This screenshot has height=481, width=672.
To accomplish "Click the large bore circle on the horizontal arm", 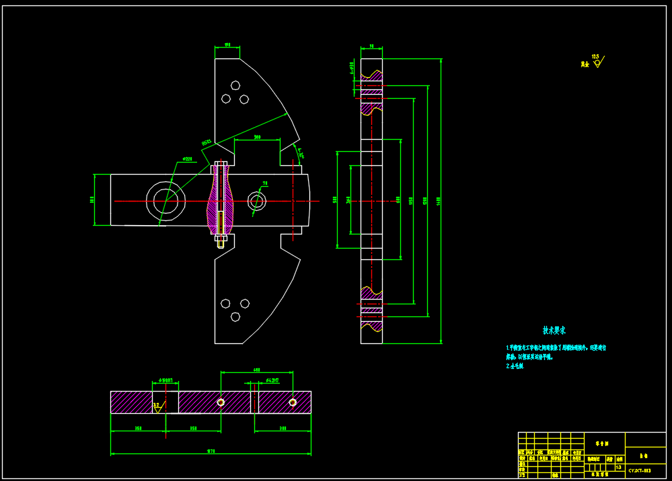I will coord(166,201).
